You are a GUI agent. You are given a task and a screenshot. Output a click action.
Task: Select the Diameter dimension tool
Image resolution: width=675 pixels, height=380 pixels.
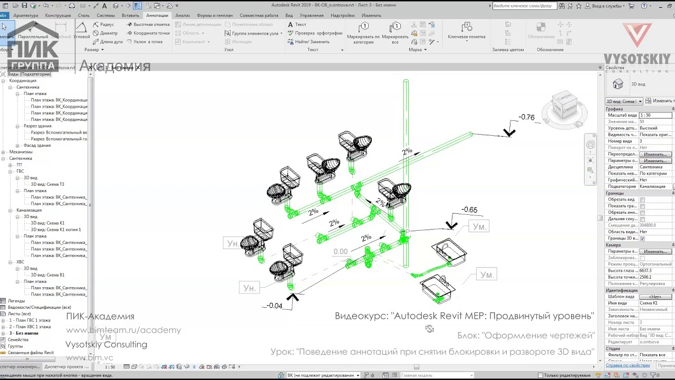pyautogui.click(x=105, y=33)
